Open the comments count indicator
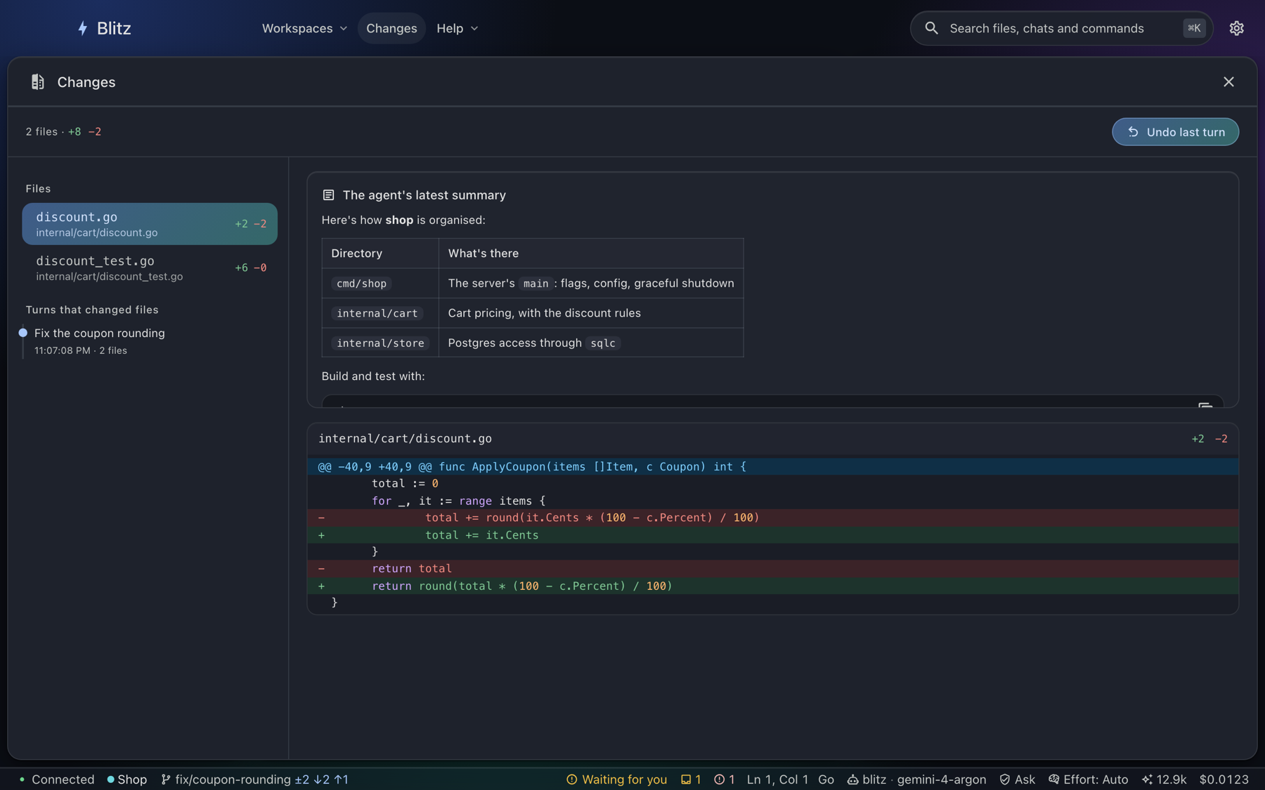This screenshot has width=1265, height=790. (691, 779)
